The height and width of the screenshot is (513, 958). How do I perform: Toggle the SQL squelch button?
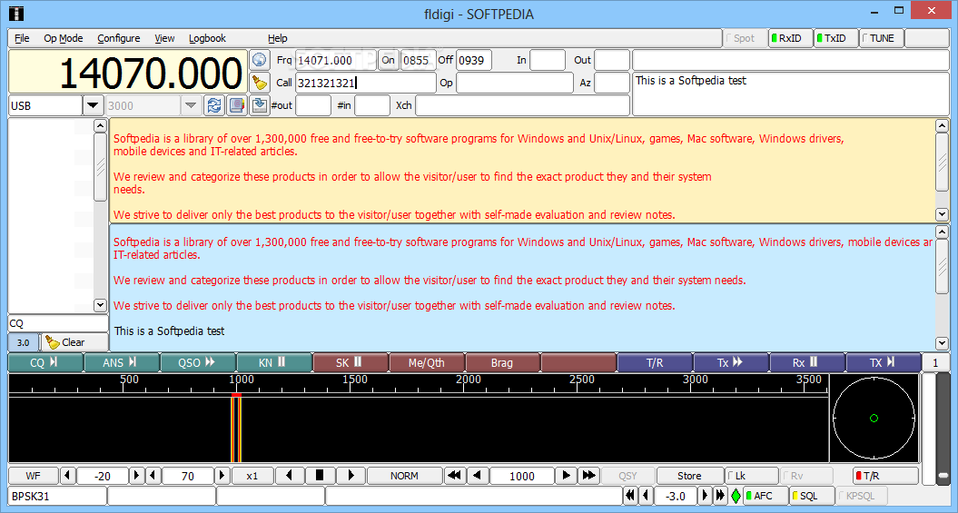[812, 496]
